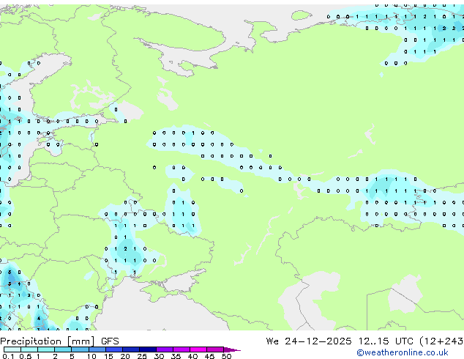Screen dimensions: 464x359
Task: Pick the legend color between 0.1 and 0.5
Action: tap(12, 349)
